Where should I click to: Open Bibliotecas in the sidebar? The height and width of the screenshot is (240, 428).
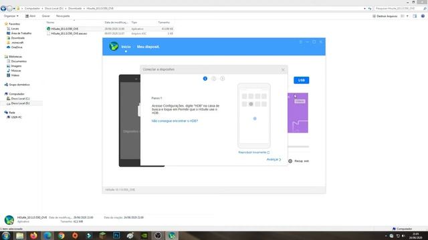pos(15,57)
